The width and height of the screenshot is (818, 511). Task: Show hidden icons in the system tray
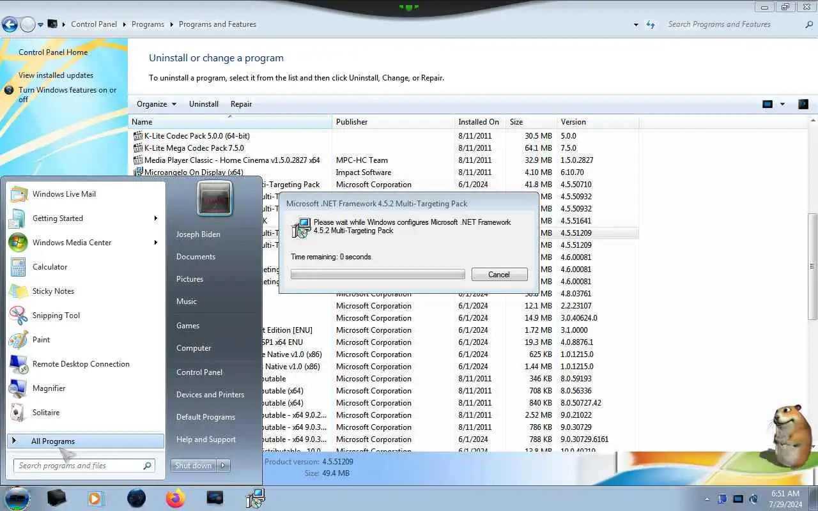[707, 499]
